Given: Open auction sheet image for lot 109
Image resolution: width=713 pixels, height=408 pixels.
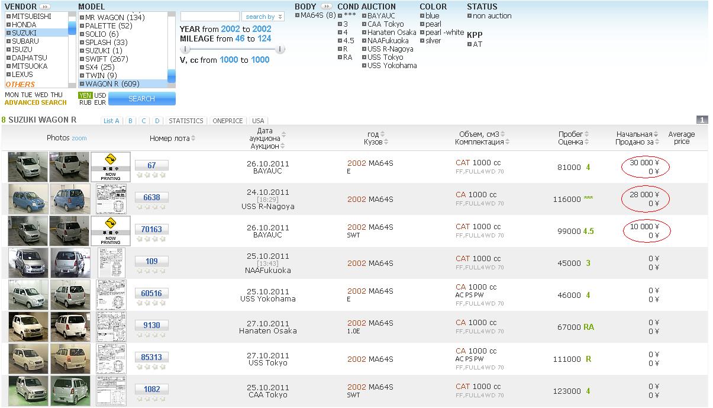Looking at the screenshot, I should (x=110, y=263).
